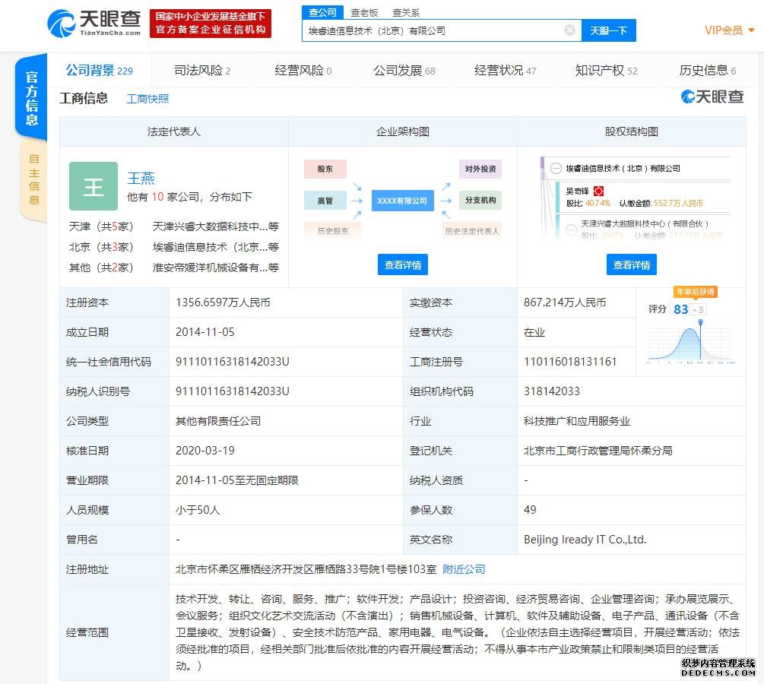The image size is (764, 684).
Task: Click the 天津（共5家） company row
Action: (174, 226)
